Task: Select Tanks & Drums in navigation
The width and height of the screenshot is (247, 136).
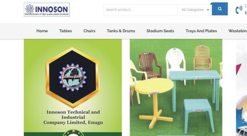Action: 121,31
